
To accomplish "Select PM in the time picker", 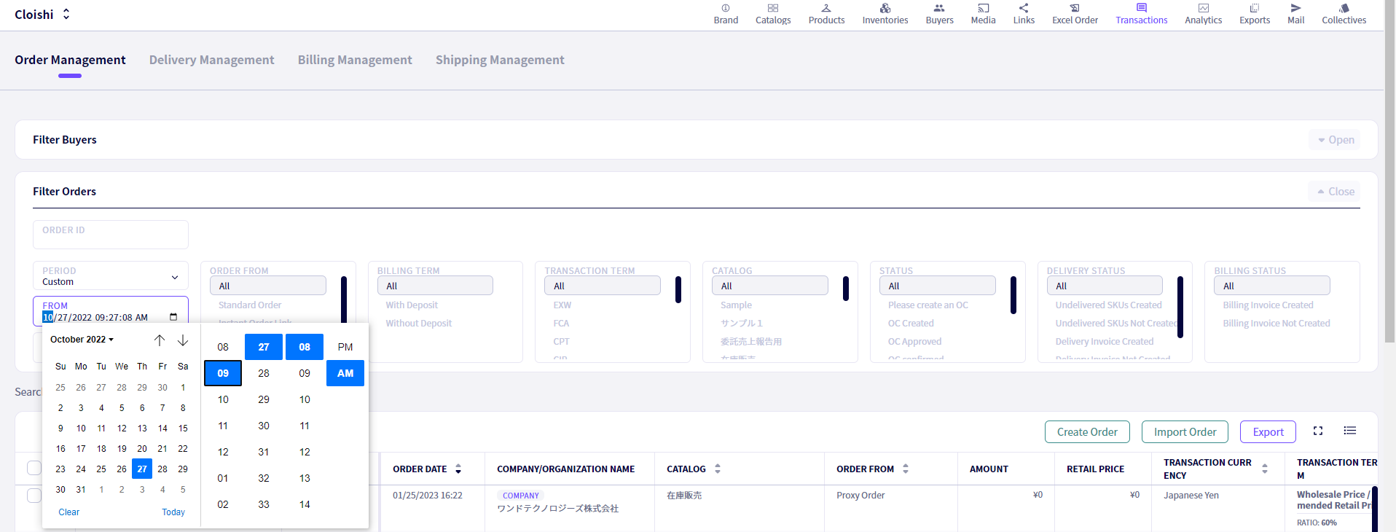I will tap(345, 347).
